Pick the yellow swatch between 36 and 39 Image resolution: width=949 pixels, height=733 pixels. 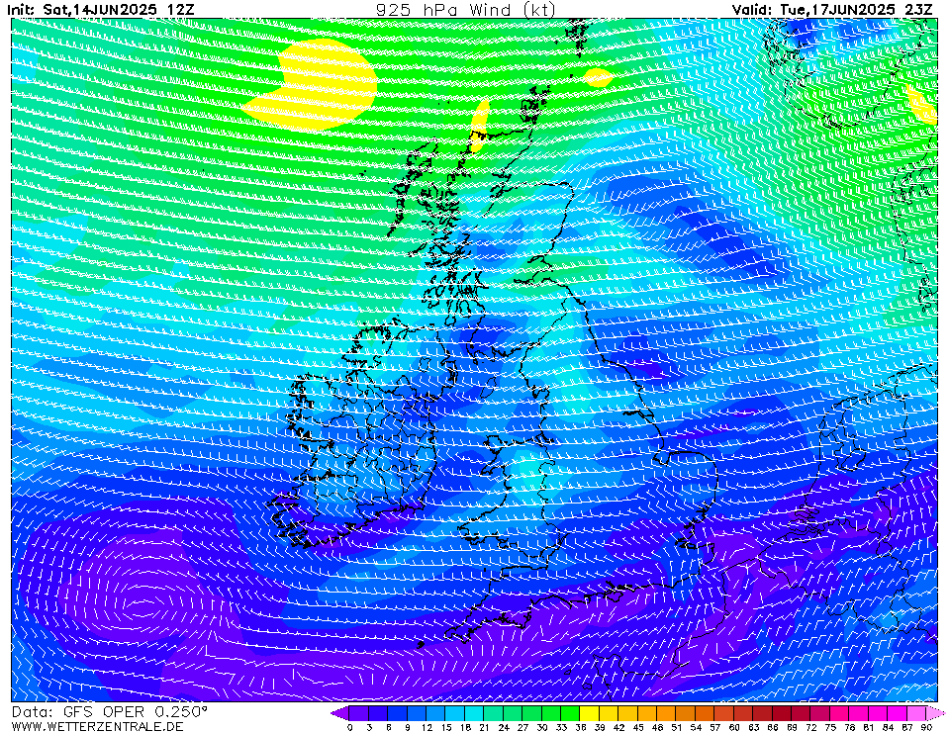pos(590,713)
